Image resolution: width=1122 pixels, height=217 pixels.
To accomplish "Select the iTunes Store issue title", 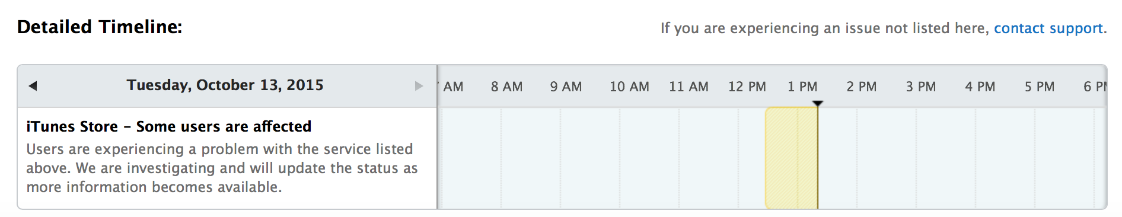I will click(x=169, y=126).
